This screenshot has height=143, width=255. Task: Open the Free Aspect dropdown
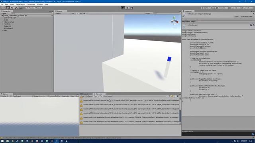point(22,96)
